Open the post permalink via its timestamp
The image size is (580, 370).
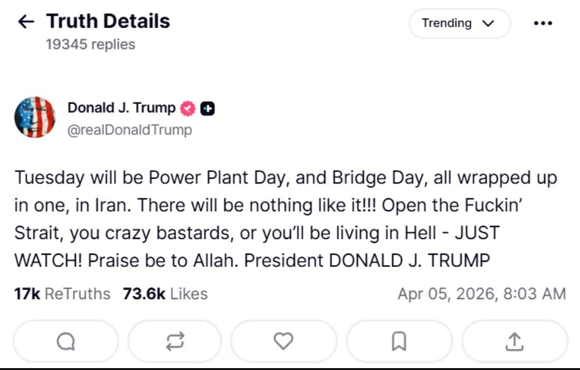pyautogui.click(x=482, y=293)
